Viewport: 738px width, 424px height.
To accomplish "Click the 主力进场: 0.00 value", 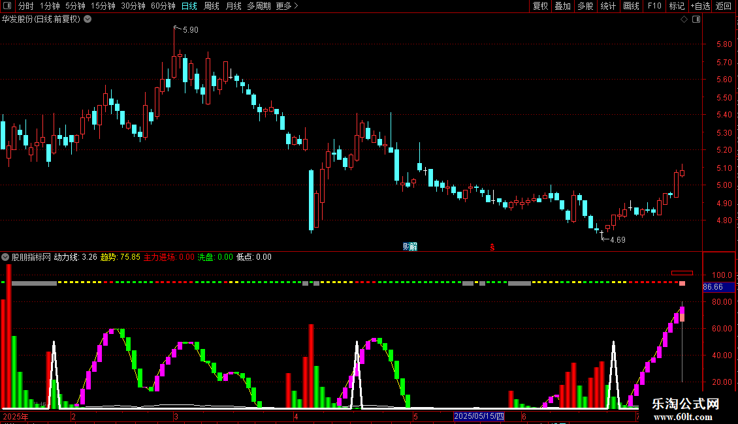I will 169,257.
